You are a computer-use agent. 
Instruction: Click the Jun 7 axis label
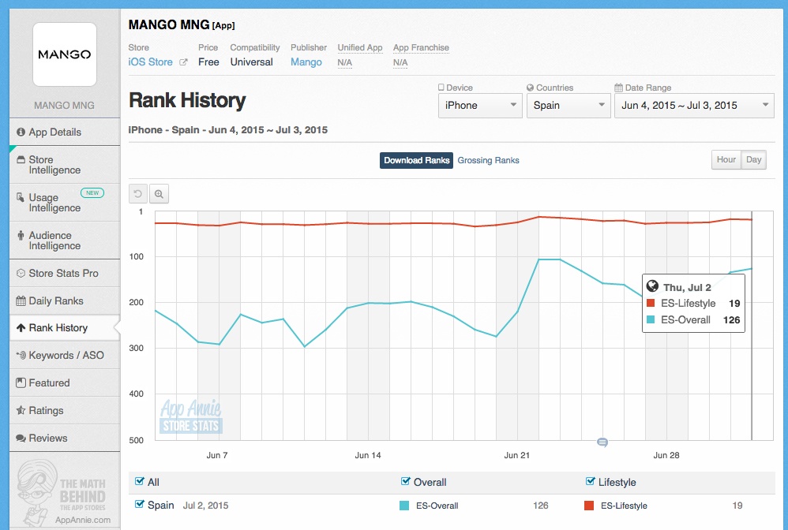point(216,455)
